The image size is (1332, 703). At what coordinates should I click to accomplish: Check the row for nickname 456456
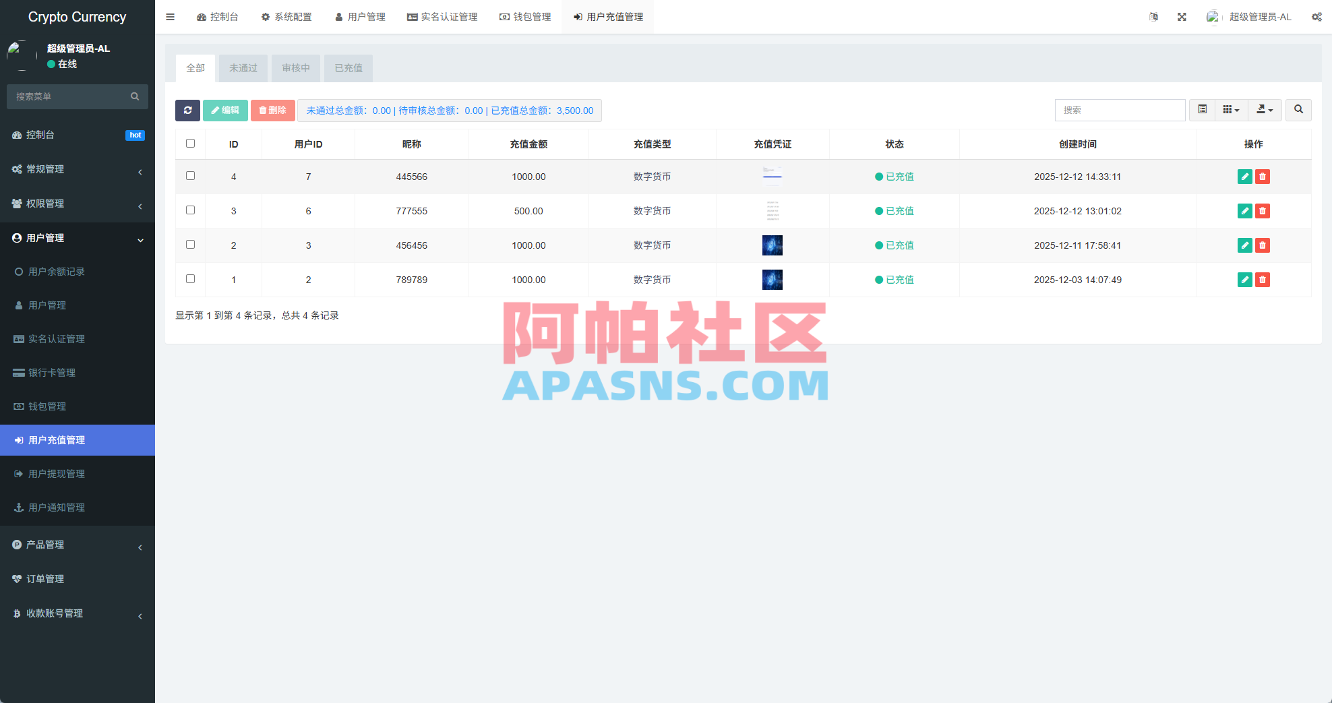[x=190, y=245]
